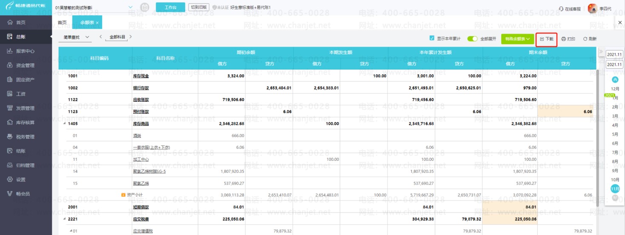Click the 下载 download icon button
The image size is (625, 235).
click(x=547, y=39)
